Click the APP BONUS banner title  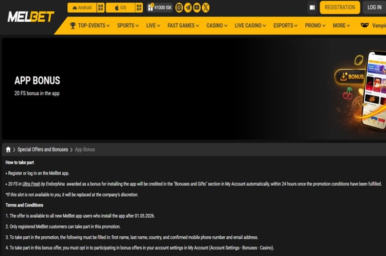click(x=37, y=81)
